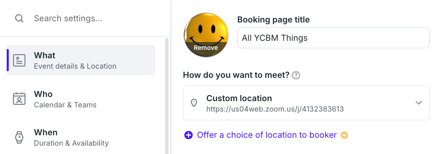Click the What section card icon
The image size is (441, 154).
click(x=19, y=60)
